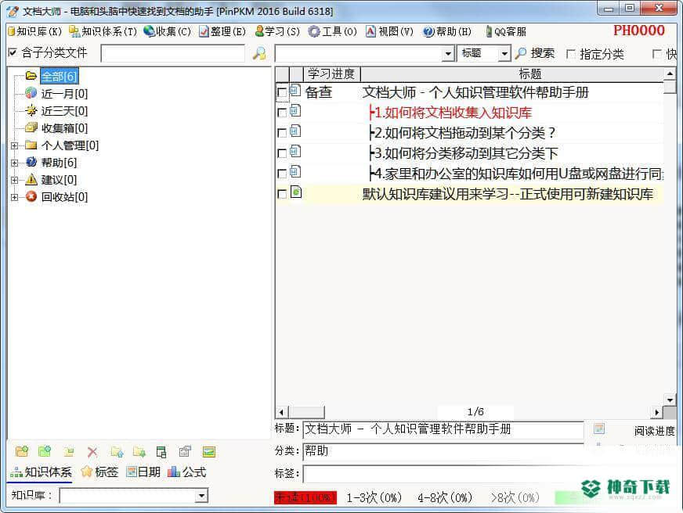683x513 pixels.
Task: Open the 整理(E) menu
Action: pos(222,31)
